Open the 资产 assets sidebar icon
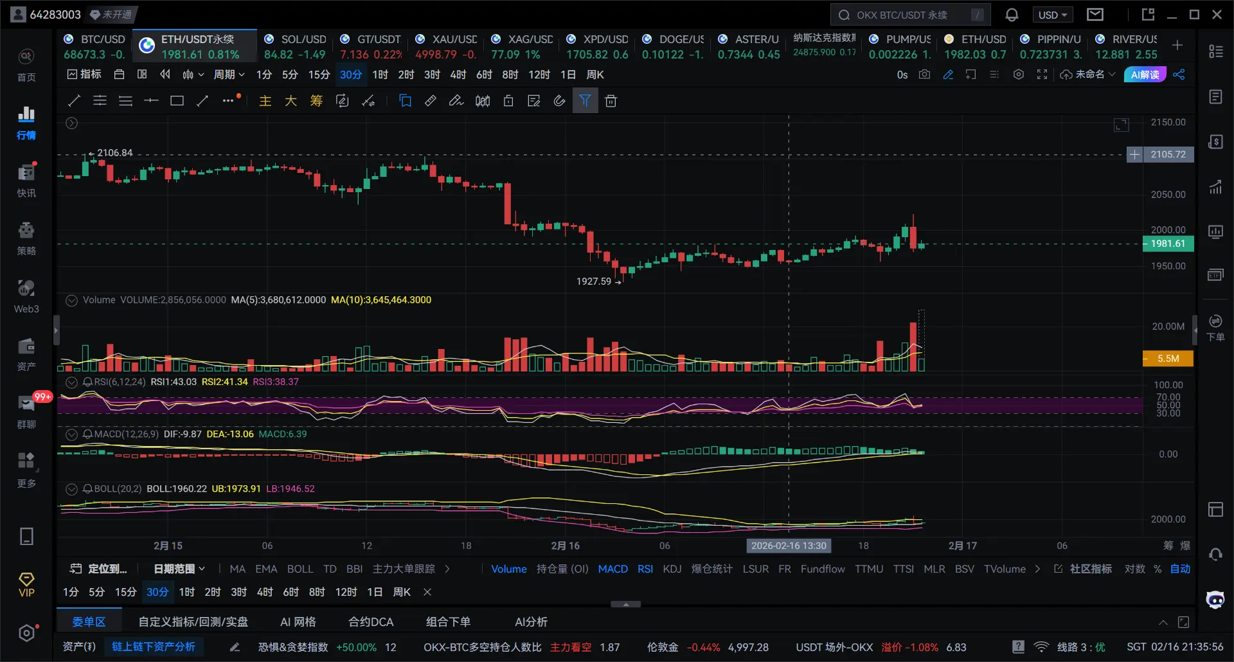The height and width of the screenshot is (662, 1234). click(26, 353)
